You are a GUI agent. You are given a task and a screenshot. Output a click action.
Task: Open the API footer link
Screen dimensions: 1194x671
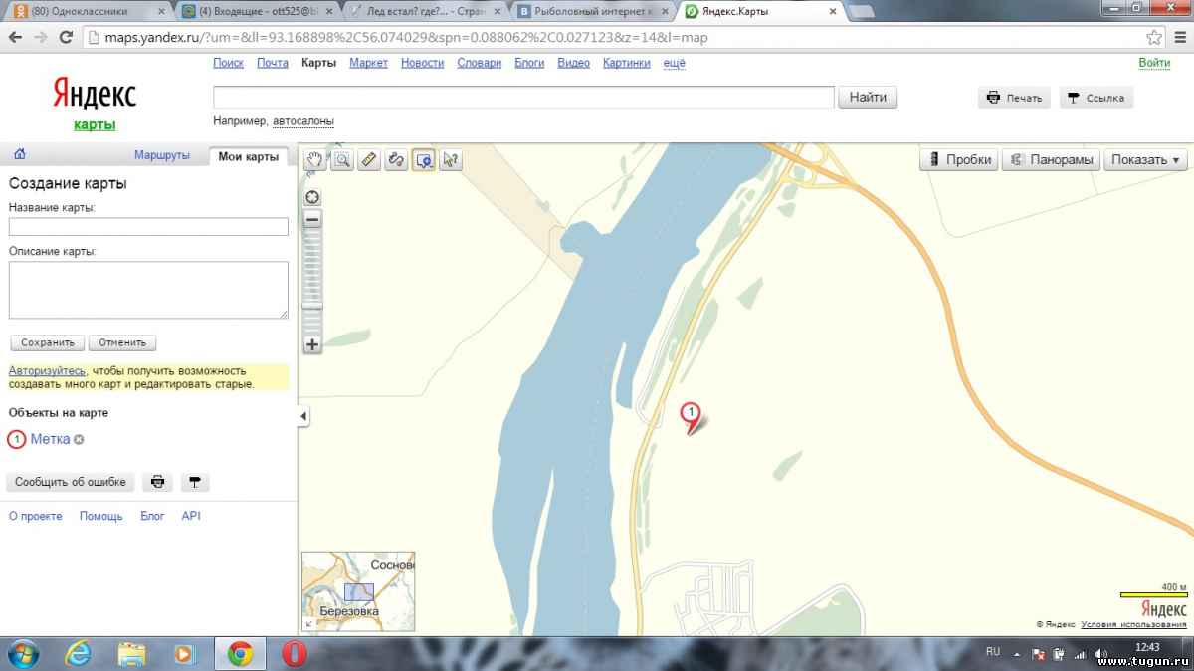[191, 516]
